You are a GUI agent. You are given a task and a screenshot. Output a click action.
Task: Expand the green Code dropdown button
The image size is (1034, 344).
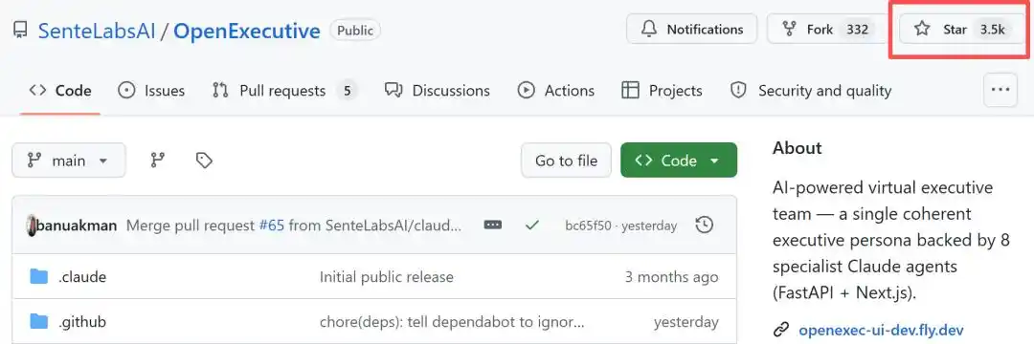(679, 161)
